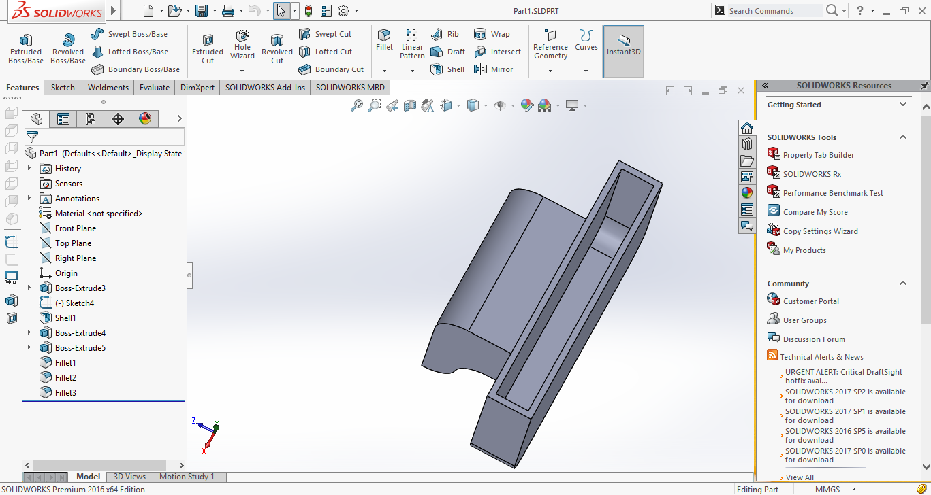Open the Curves tool
The image size is (931, 495).
click(x=586, y=40)
